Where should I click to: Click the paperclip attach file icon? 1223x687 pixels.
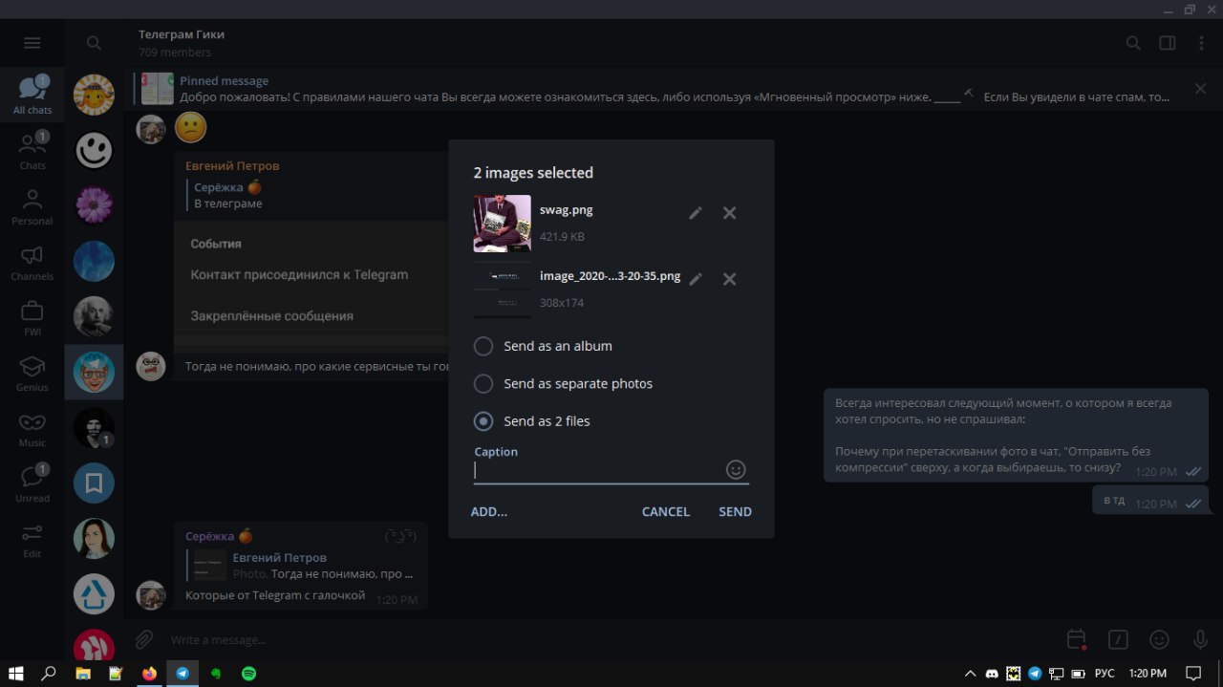click(x=144, y=639)
